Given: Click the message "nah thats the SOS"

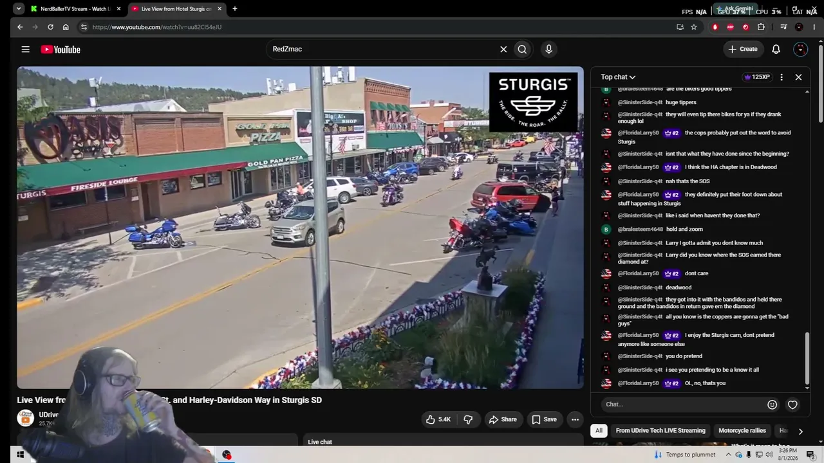Looking at the screenshot, I should click(688, 181).
